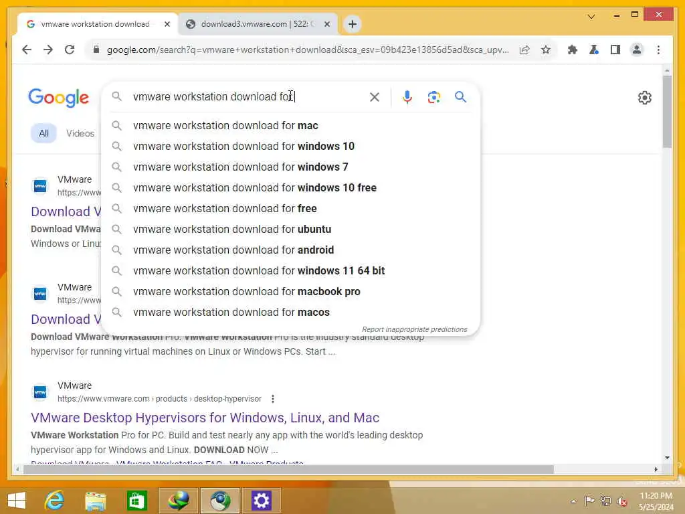Choose suggestion for windows 10 free
This screenshot has width=685, height=514.
(x=290, y=187)
